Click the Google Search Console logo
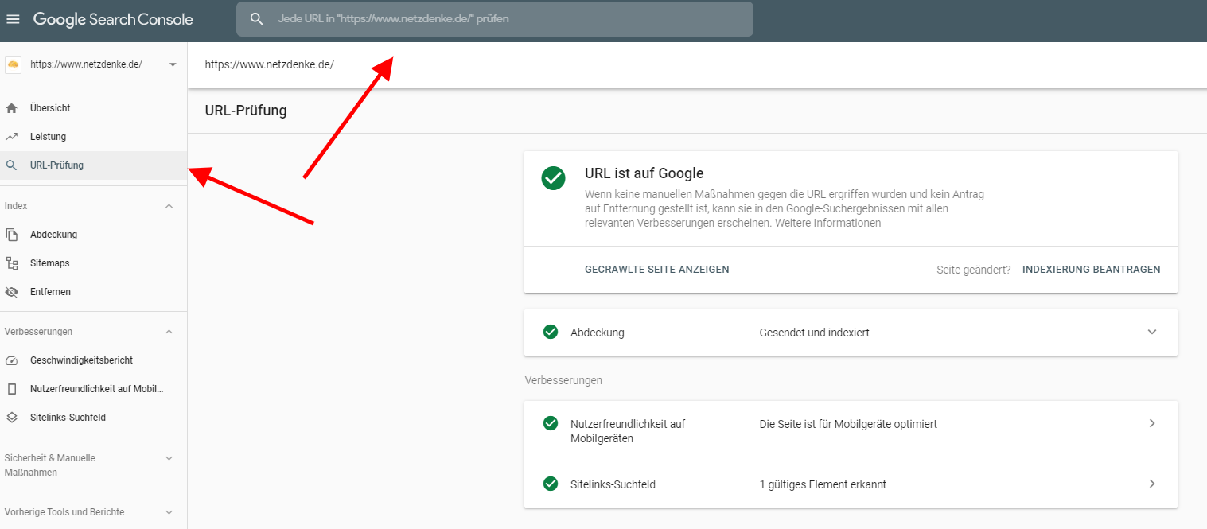 click(x=113, y=19)
